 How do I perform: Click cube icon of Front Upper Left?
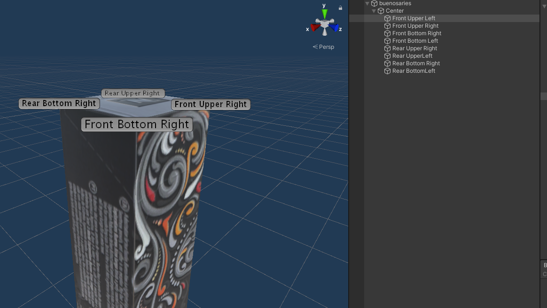(387, 18)
